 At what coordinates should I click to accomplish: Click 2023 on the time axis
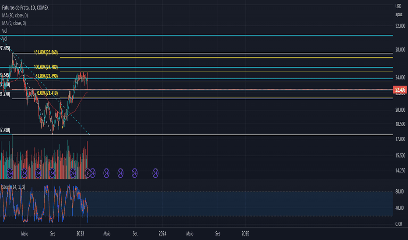(80, 234)
